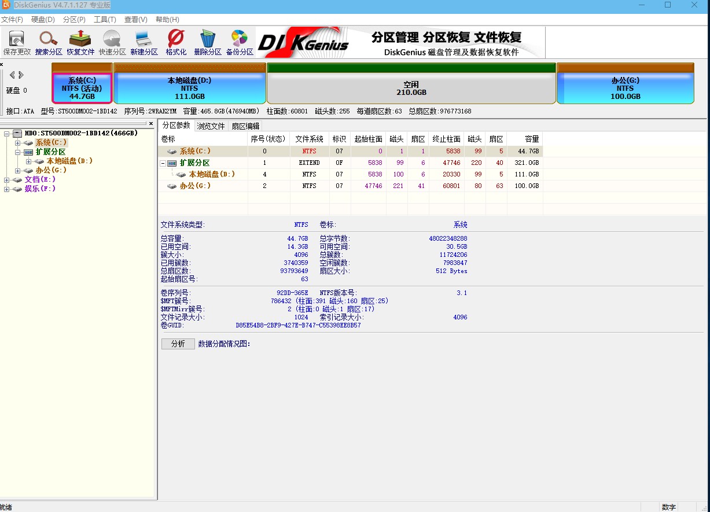Screen dimensions: 710x512
Task: Click the icon beside 扩展分区 in the tree
Action: pos(28,152)
